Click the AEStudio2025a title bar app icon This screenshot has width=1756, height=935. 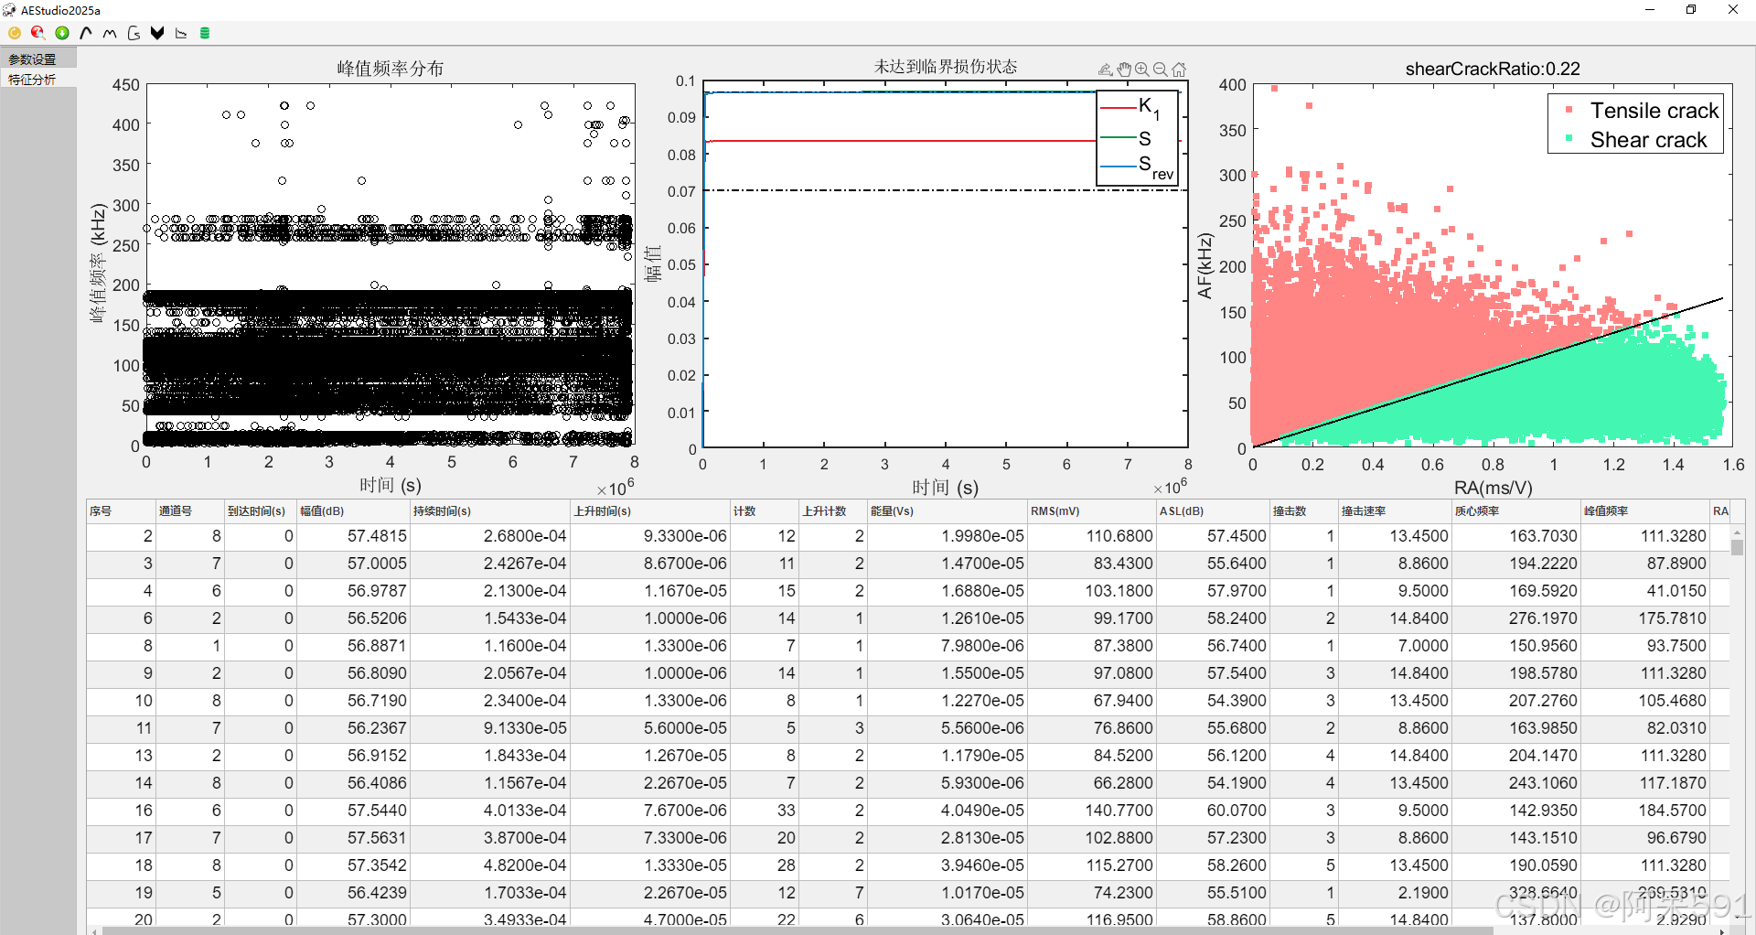pos(9,10)
